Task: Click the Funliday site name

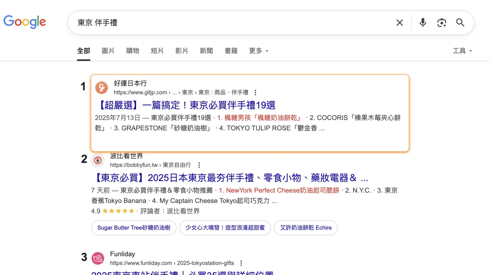Action: click(122, 254)
